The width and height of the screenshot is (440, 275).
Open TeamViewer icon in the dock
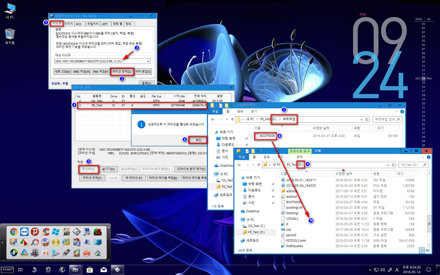(24, 232)
